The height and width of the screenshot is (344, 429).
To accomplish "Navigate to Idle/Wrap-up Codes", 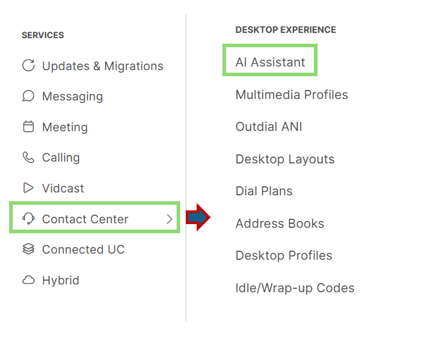I will click(x=295, y=288).
